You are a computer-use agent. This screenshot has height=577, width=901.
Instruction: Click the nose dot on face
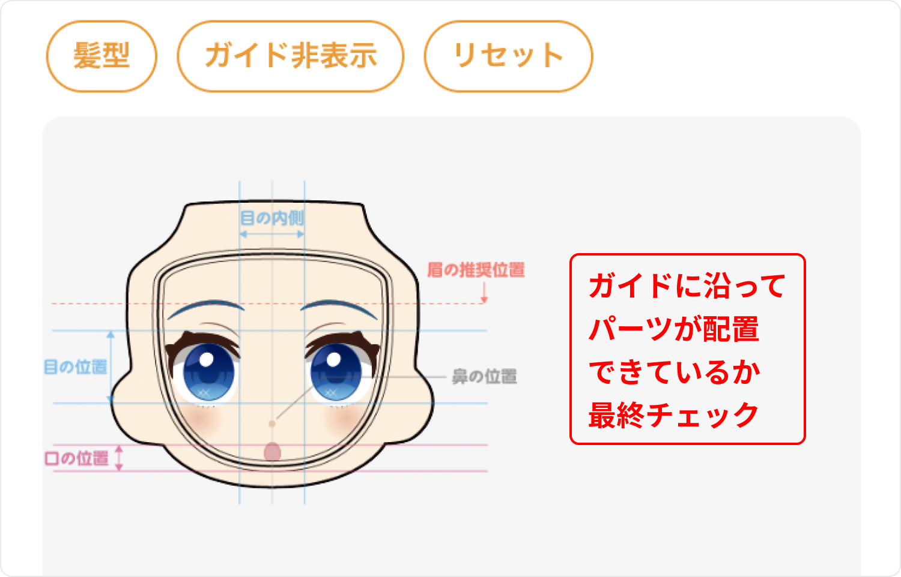(272, 423)
